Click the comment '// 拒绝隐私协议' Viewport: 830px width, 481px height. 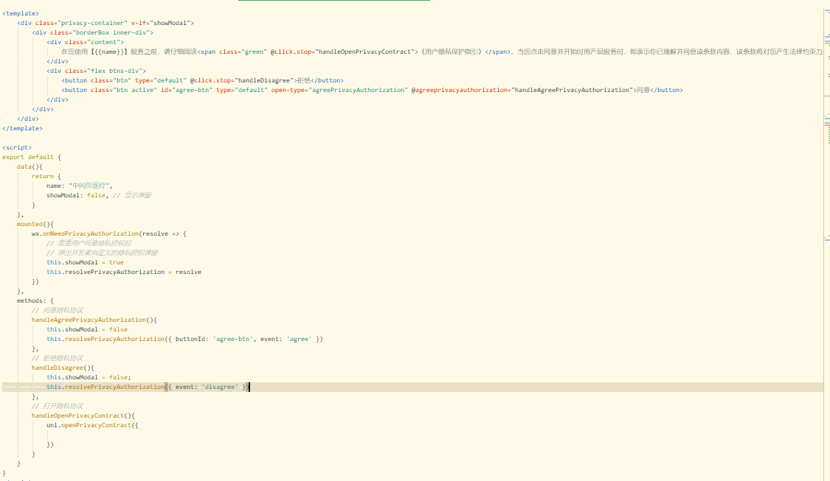(57, 359)
